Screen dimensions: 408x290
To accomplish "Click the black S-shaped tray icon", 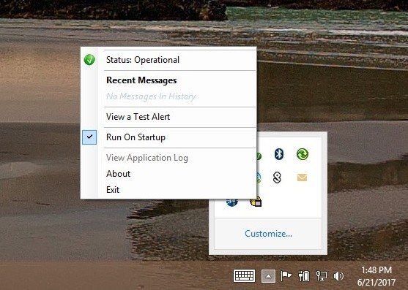I will [x=277, y=178].
